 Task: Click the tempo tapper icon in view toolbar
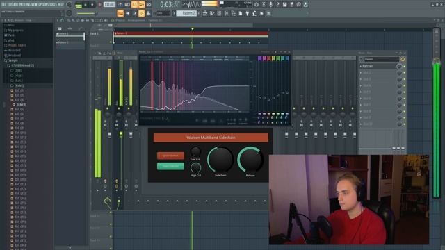254,13
